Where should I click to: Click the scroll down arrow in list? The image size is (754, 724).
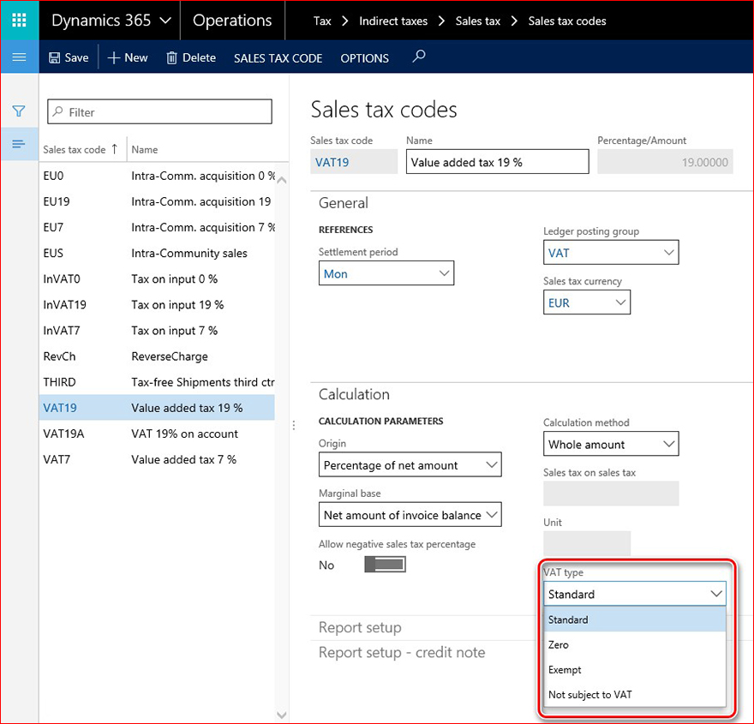(282, 715)
